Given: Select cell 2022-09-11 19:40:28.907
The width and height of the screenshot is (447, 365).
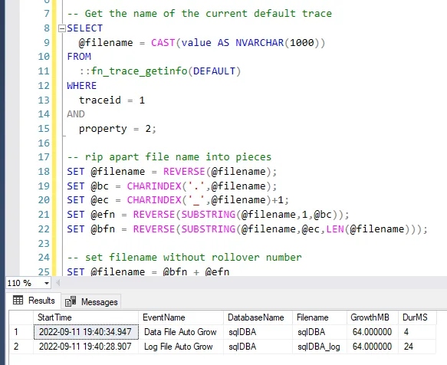Looking at the screenshot, I should [x=86, y=347].
